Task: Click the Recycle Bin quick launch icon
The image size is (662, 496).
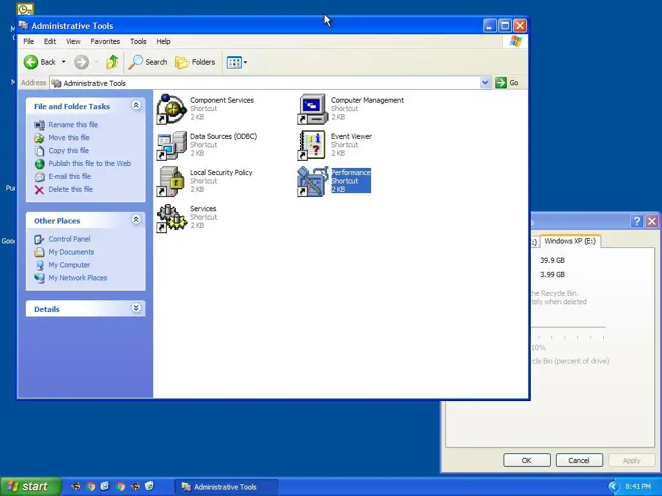Action: pos(149,486)
